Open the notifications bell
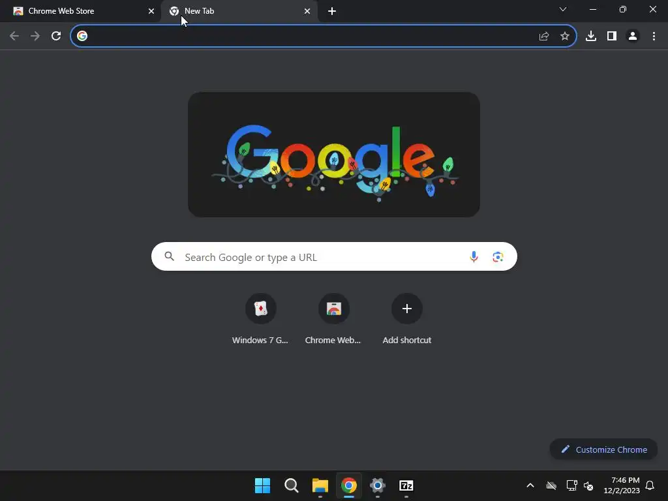Viewport: 668px width, 501px height. (x=650, y=485)
